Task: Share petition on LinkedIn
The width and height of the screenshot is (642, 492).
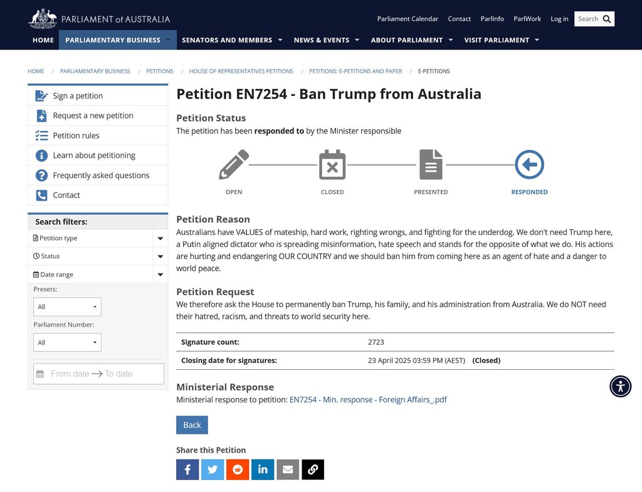Action: [263, 469]
